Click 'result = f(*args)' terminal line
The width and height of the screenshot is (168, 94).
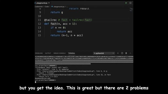point(46,73)
